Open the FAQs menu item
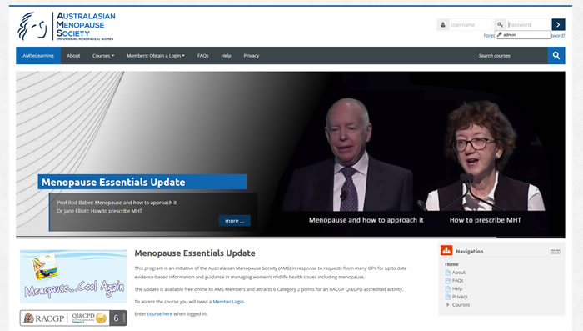Screen dimensions: 583x331 click(202, 56)
